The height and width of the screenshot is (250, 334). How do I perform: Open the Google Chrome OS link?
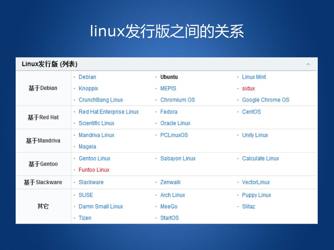266,100
